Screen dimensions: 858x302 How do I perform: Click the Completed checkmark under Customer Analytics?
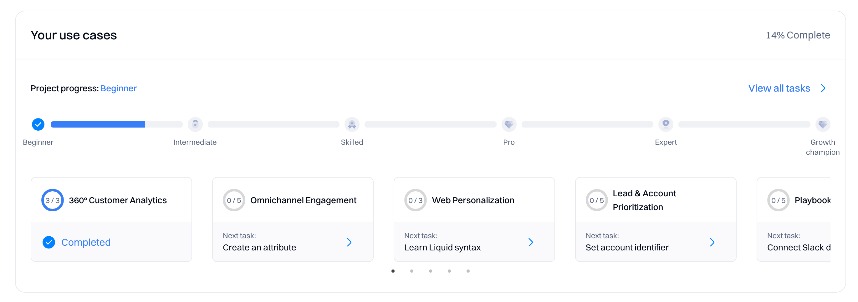[49, 242]
